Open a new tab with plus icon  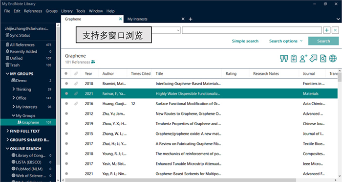[x=191, y=19]
